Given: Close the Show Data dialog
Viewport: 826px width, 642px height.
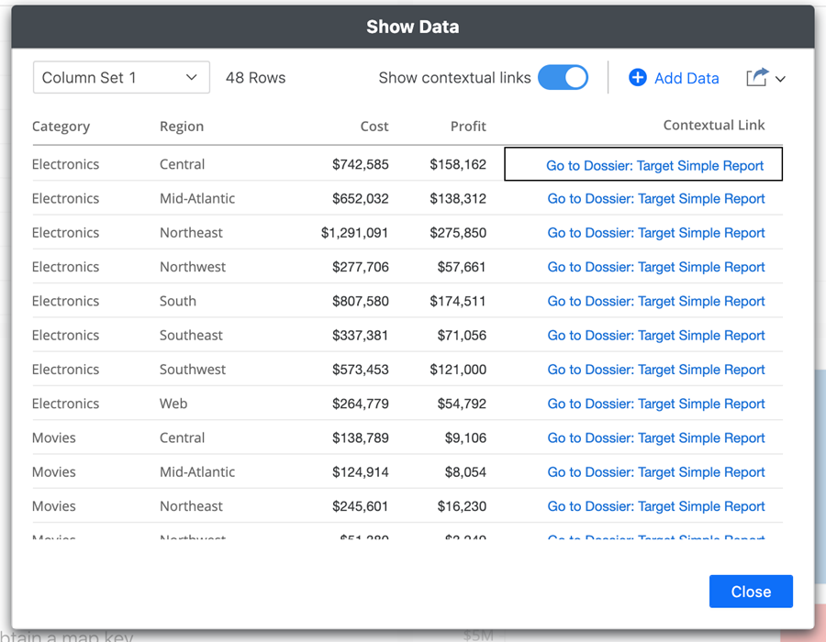Looking at the screenshot, I should coord(750,592).
